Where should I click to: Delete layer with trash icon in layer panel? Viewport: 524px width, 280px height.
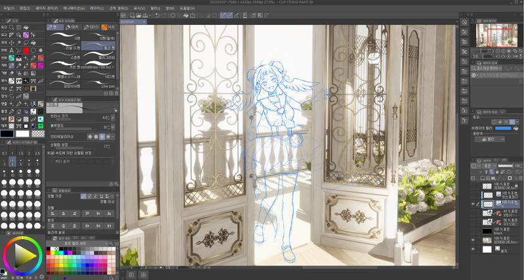(x=521, y=178)
